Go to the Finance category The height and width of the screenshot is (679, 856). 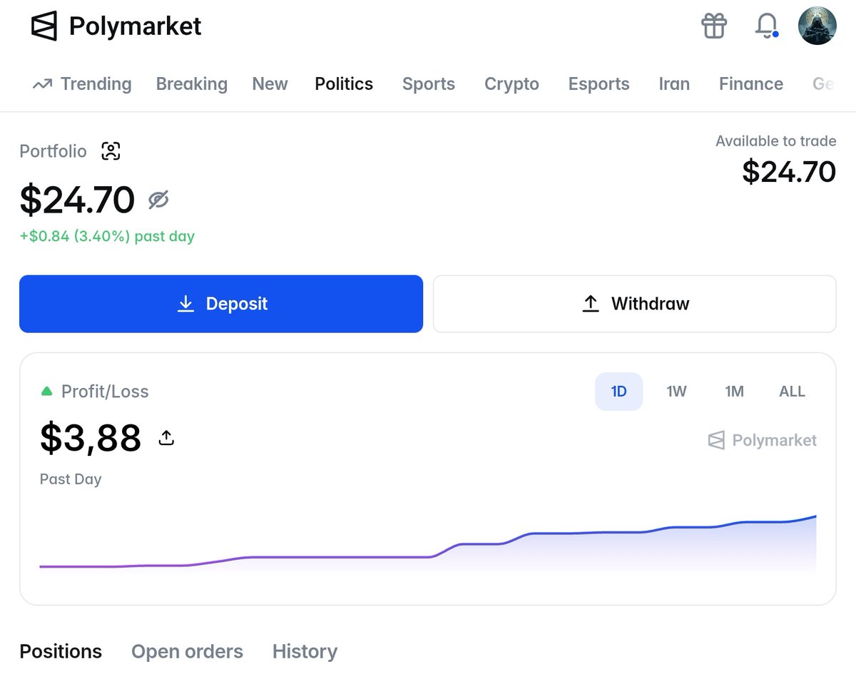(x=751, y=84)
